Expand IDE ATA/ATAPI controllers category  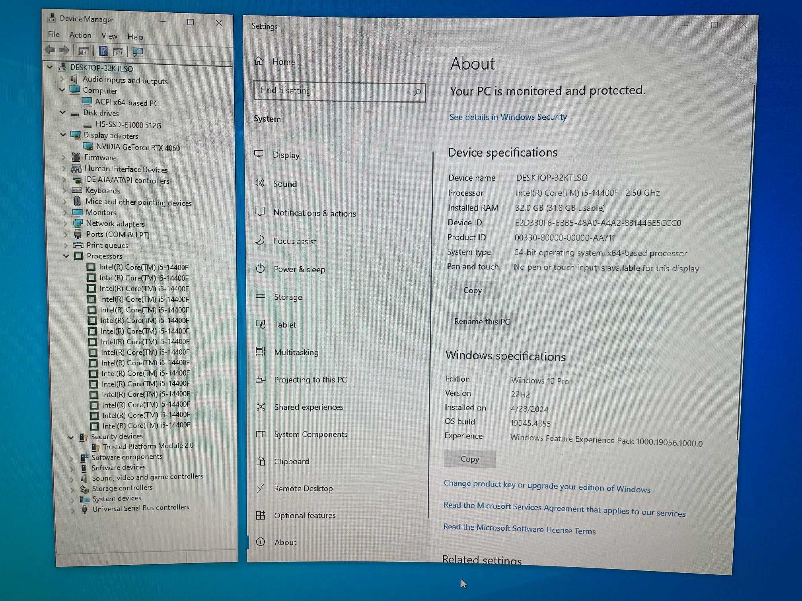tap(64, 180)
